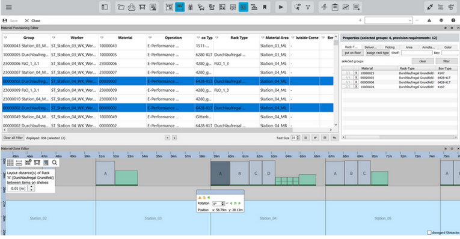Image resolution: width=460 pixels, height=239 pixels.
Task: Click the help question mark icon
Action: pos(453,20)
